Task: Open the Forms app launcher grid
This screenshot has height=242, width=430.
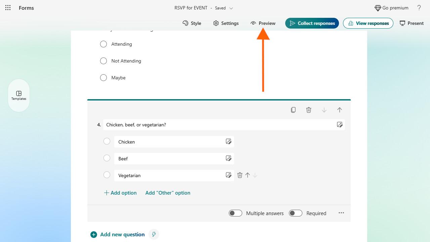Action: coord(8,8)
